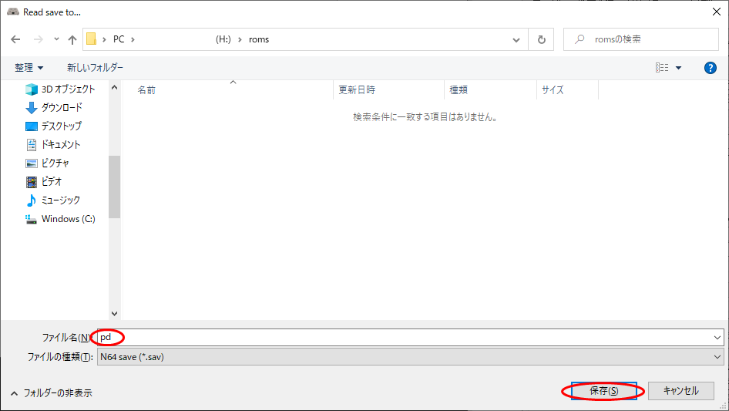Click the video filmstrip icon
This screenshot has height=411, width=729.
[31, 182]
